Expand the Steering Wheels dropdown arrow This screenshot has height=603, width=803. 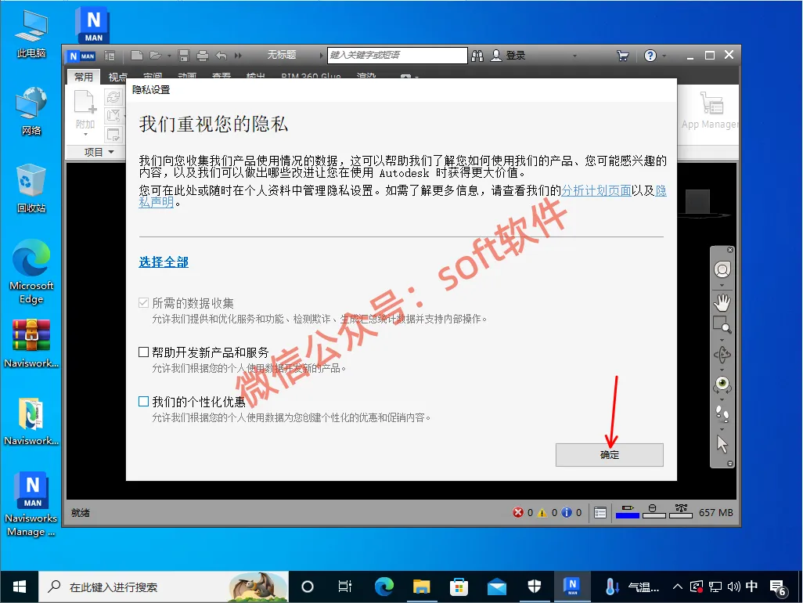(722, 285)
